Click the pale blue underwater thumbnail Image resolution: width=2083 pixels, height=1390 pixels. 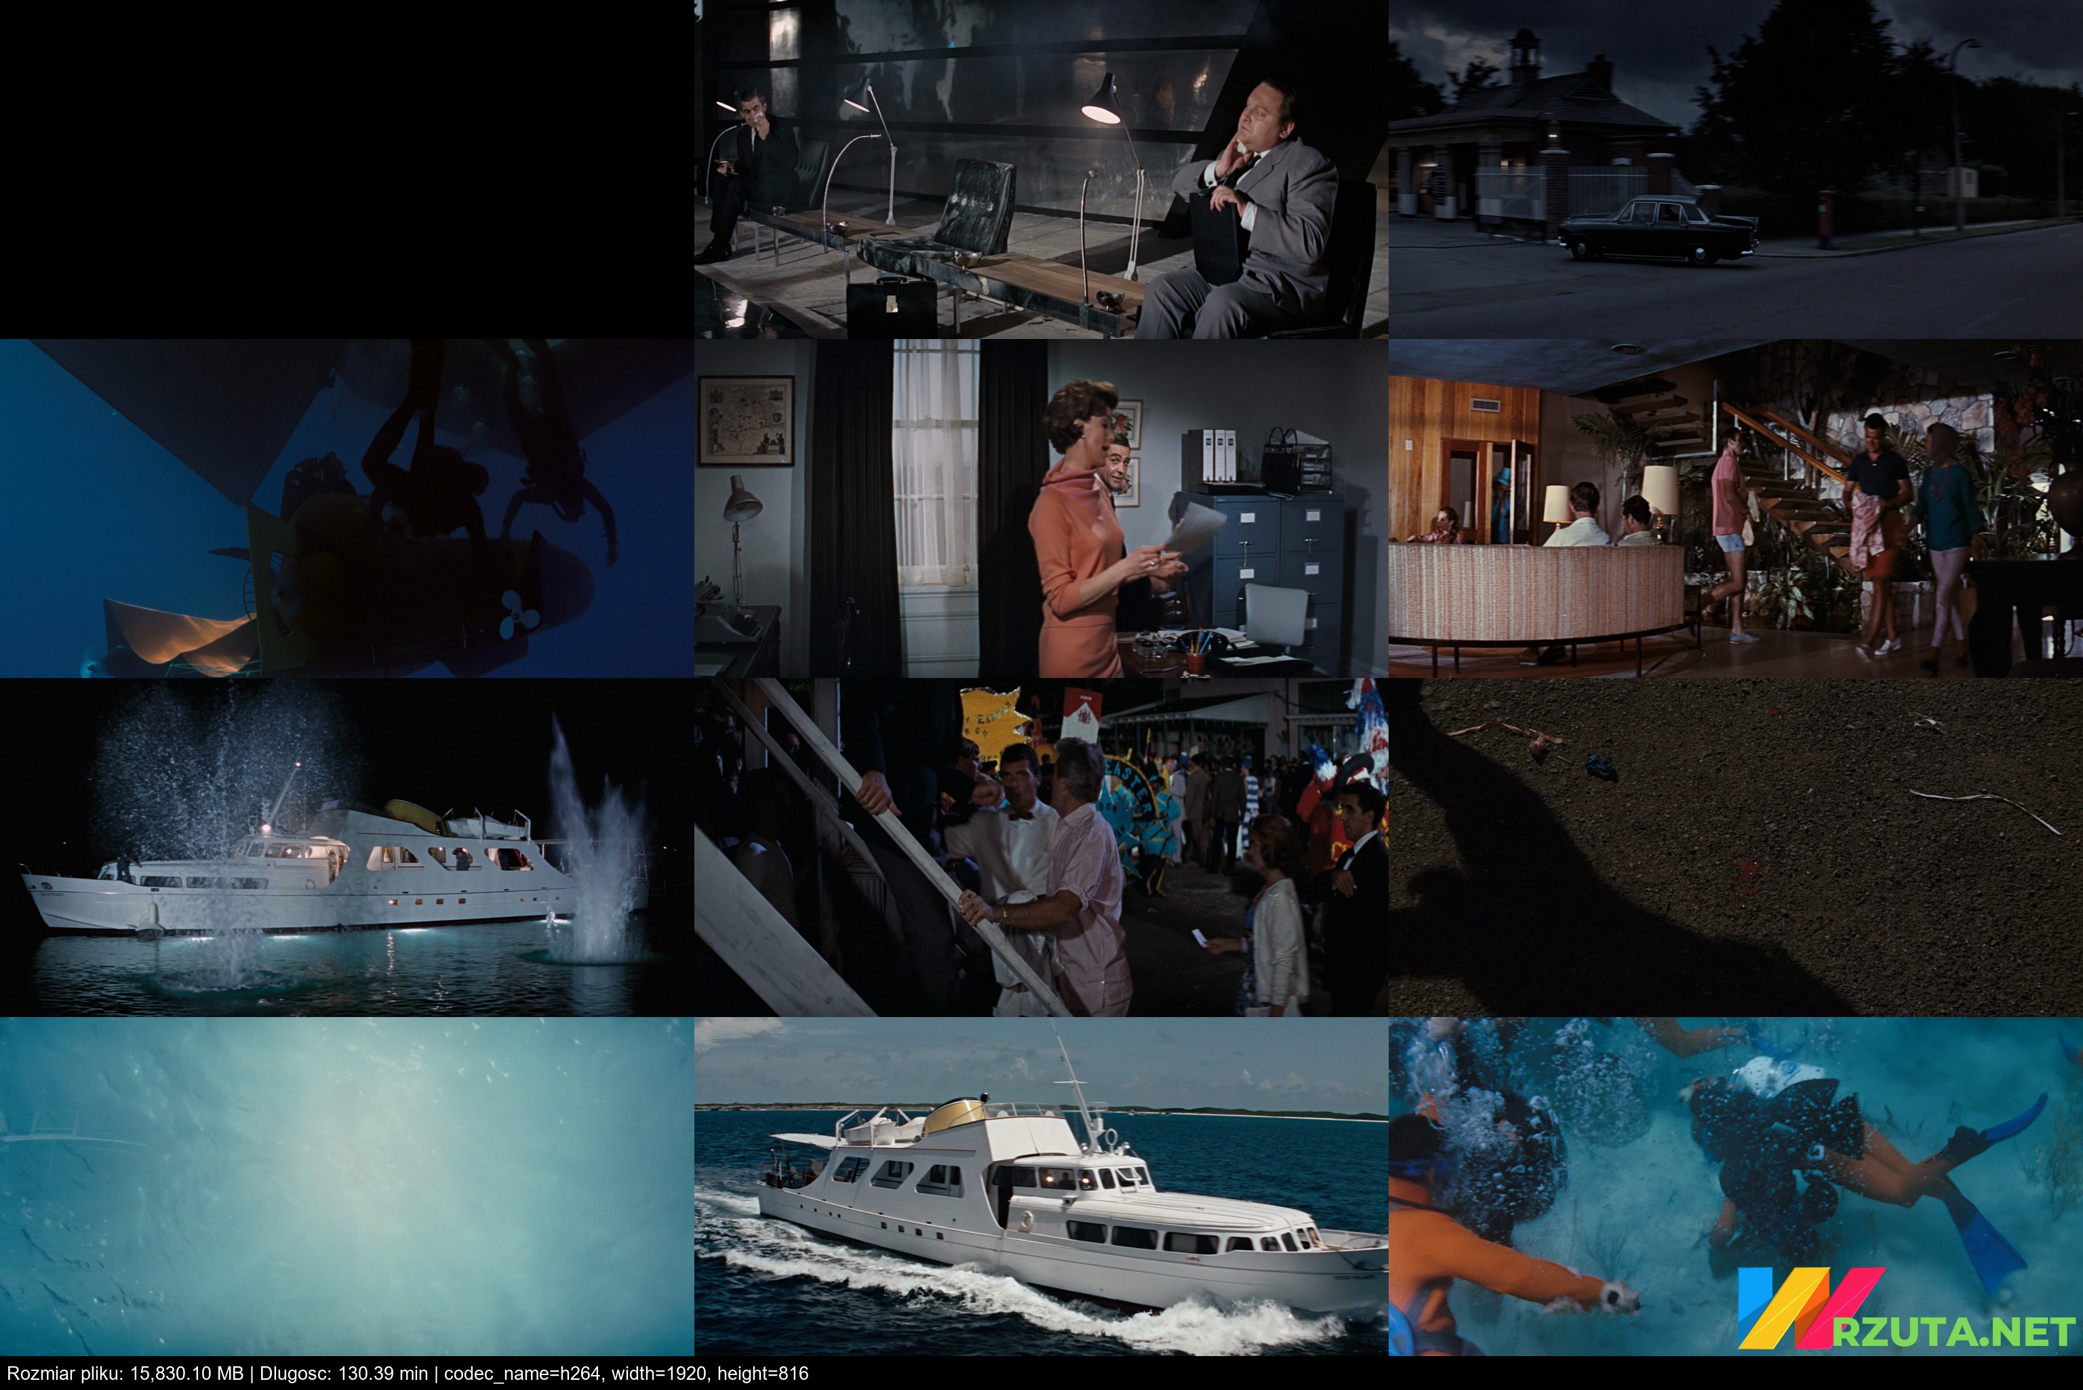coord(346,1186)
